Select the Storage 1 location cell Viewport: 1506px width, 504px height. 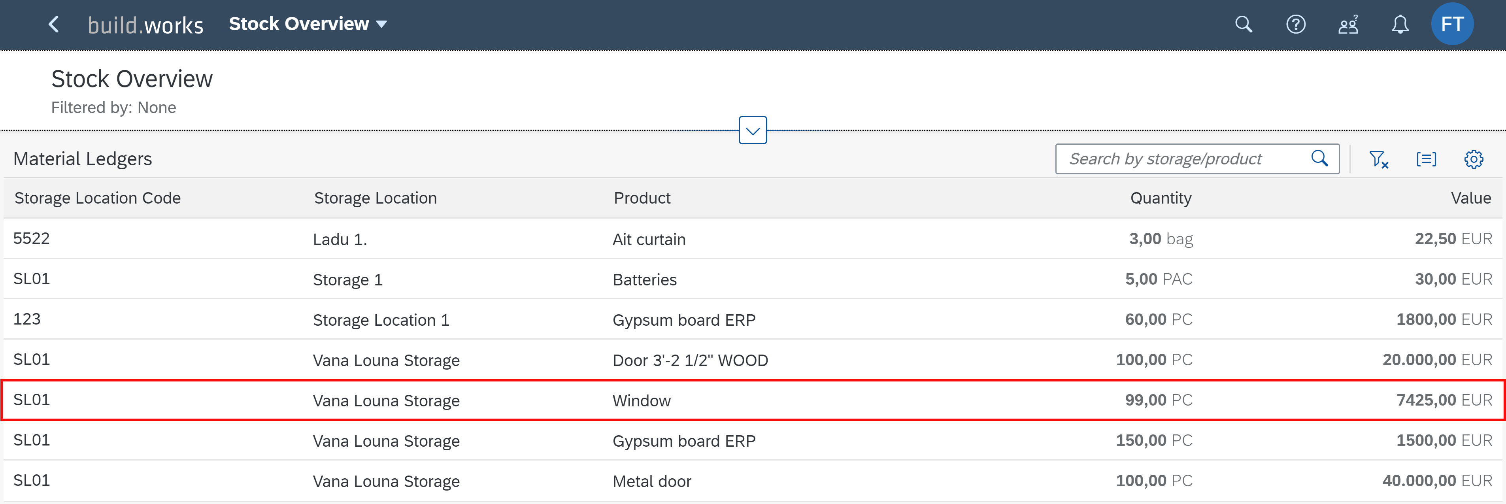point(348,279)
